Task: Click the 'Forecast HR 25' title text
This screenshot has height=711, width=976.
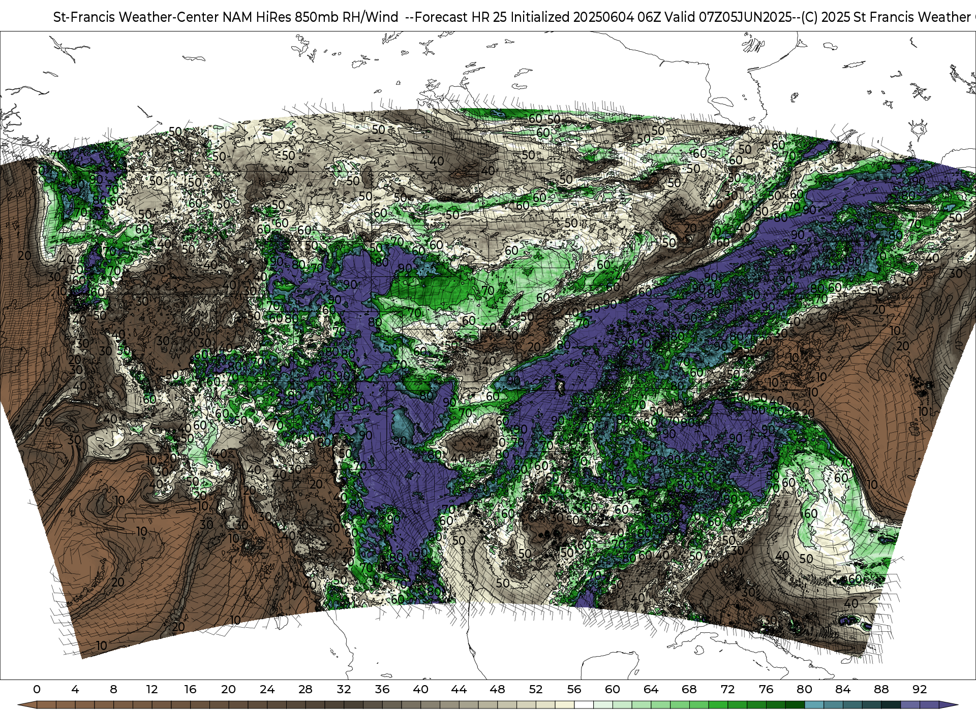Action: point(461,17)
